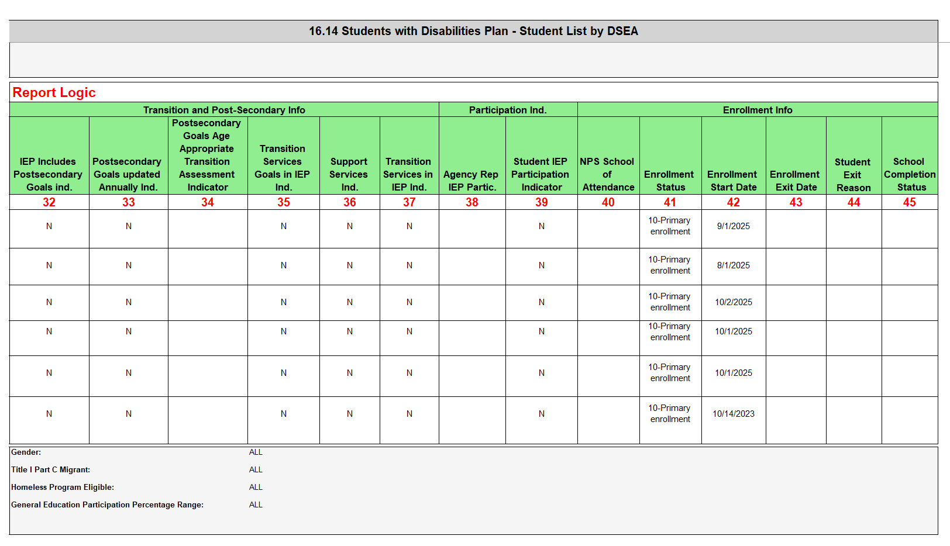Viewport: 950px width, 546px height.
Task: Select the "Support Services Ind." column header
Action: coord(349,174)
